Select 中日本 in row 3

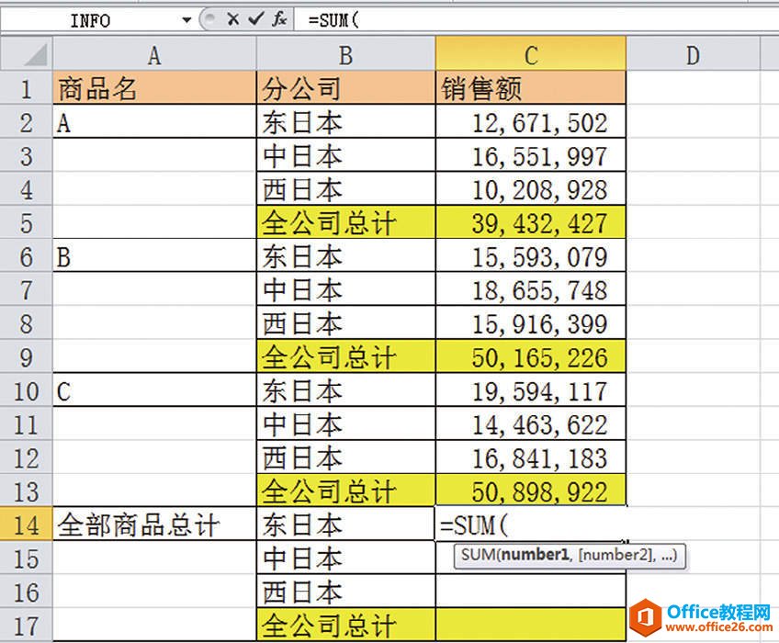[x=345, y=155]
